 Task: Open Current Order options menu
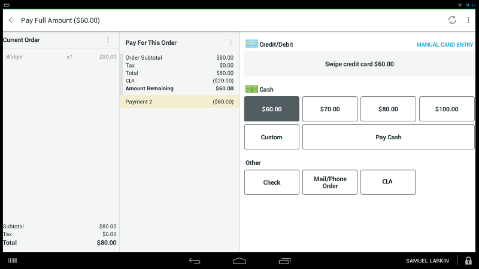click(108, 39)
